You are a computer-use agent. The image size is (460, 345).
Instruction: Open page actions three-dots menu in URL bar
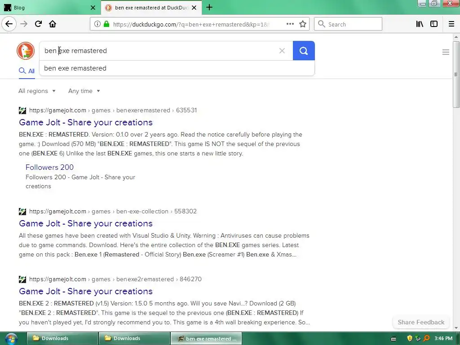tap(290, 24)
